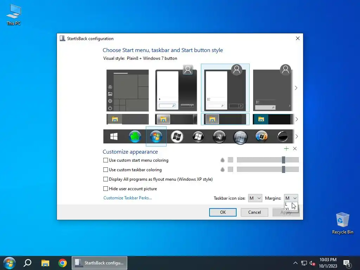Show more start button styles arrow
This screenshot has width=360, height=270.
(x=297, y=136)
